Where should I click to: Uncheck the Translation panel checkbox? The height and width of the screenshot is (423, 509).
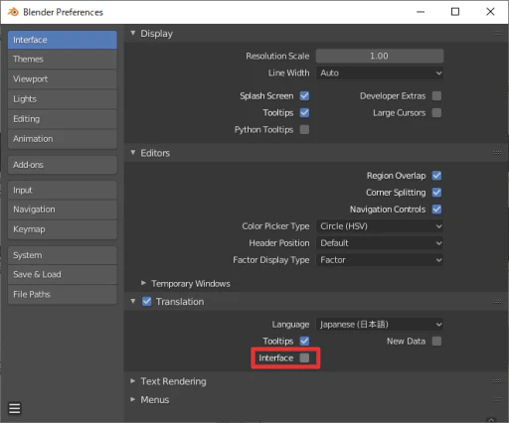click(x=147, y=302)
